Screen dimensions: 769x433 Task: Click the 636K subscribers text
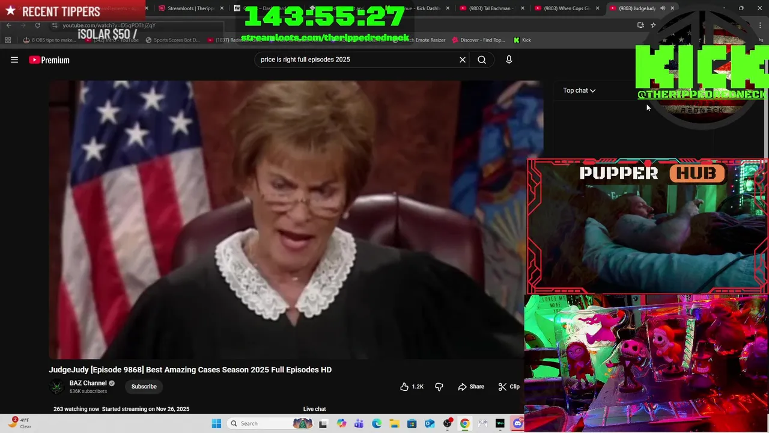88,392
